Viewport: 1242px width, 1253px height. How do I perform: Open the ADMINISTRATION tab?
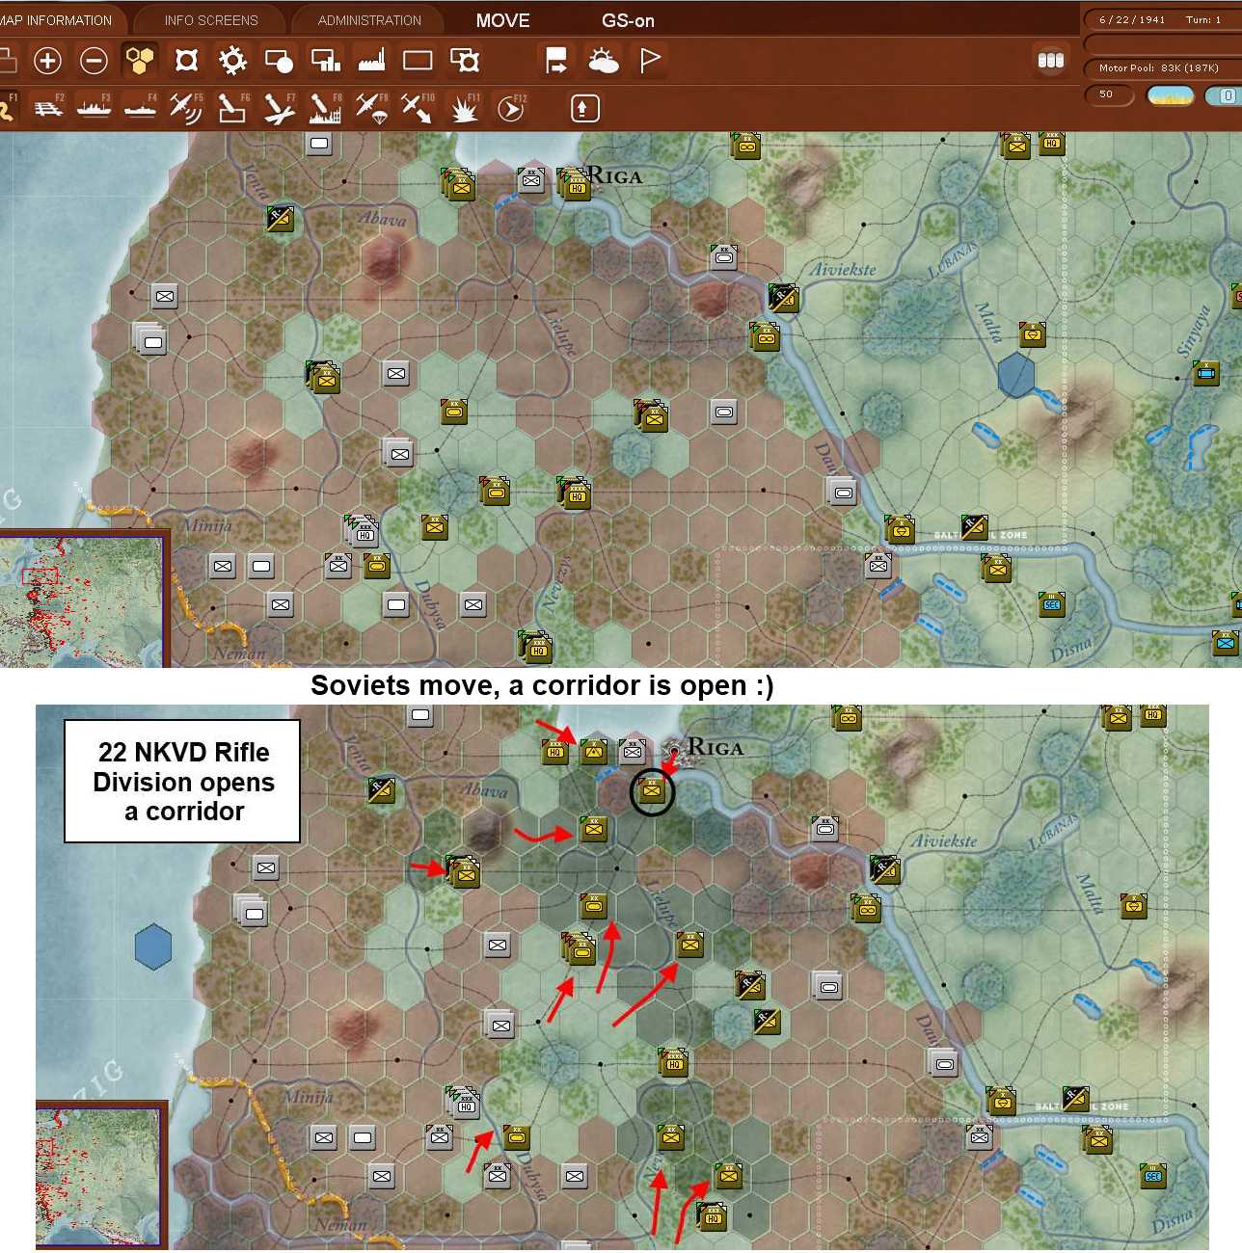click(x=369, y=20)
